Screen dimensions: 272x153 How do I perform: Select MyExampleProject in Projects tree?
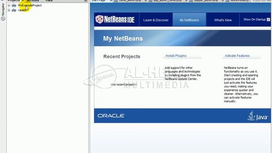(30, 6)
